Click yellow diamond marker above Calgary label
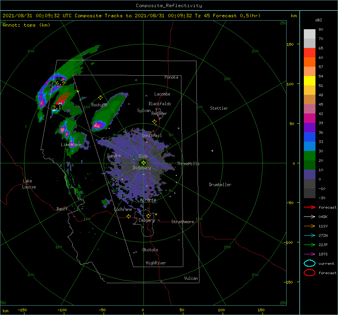Image resolution: width=338 pixels, height=315 pixels. click(x=148, y=216)
